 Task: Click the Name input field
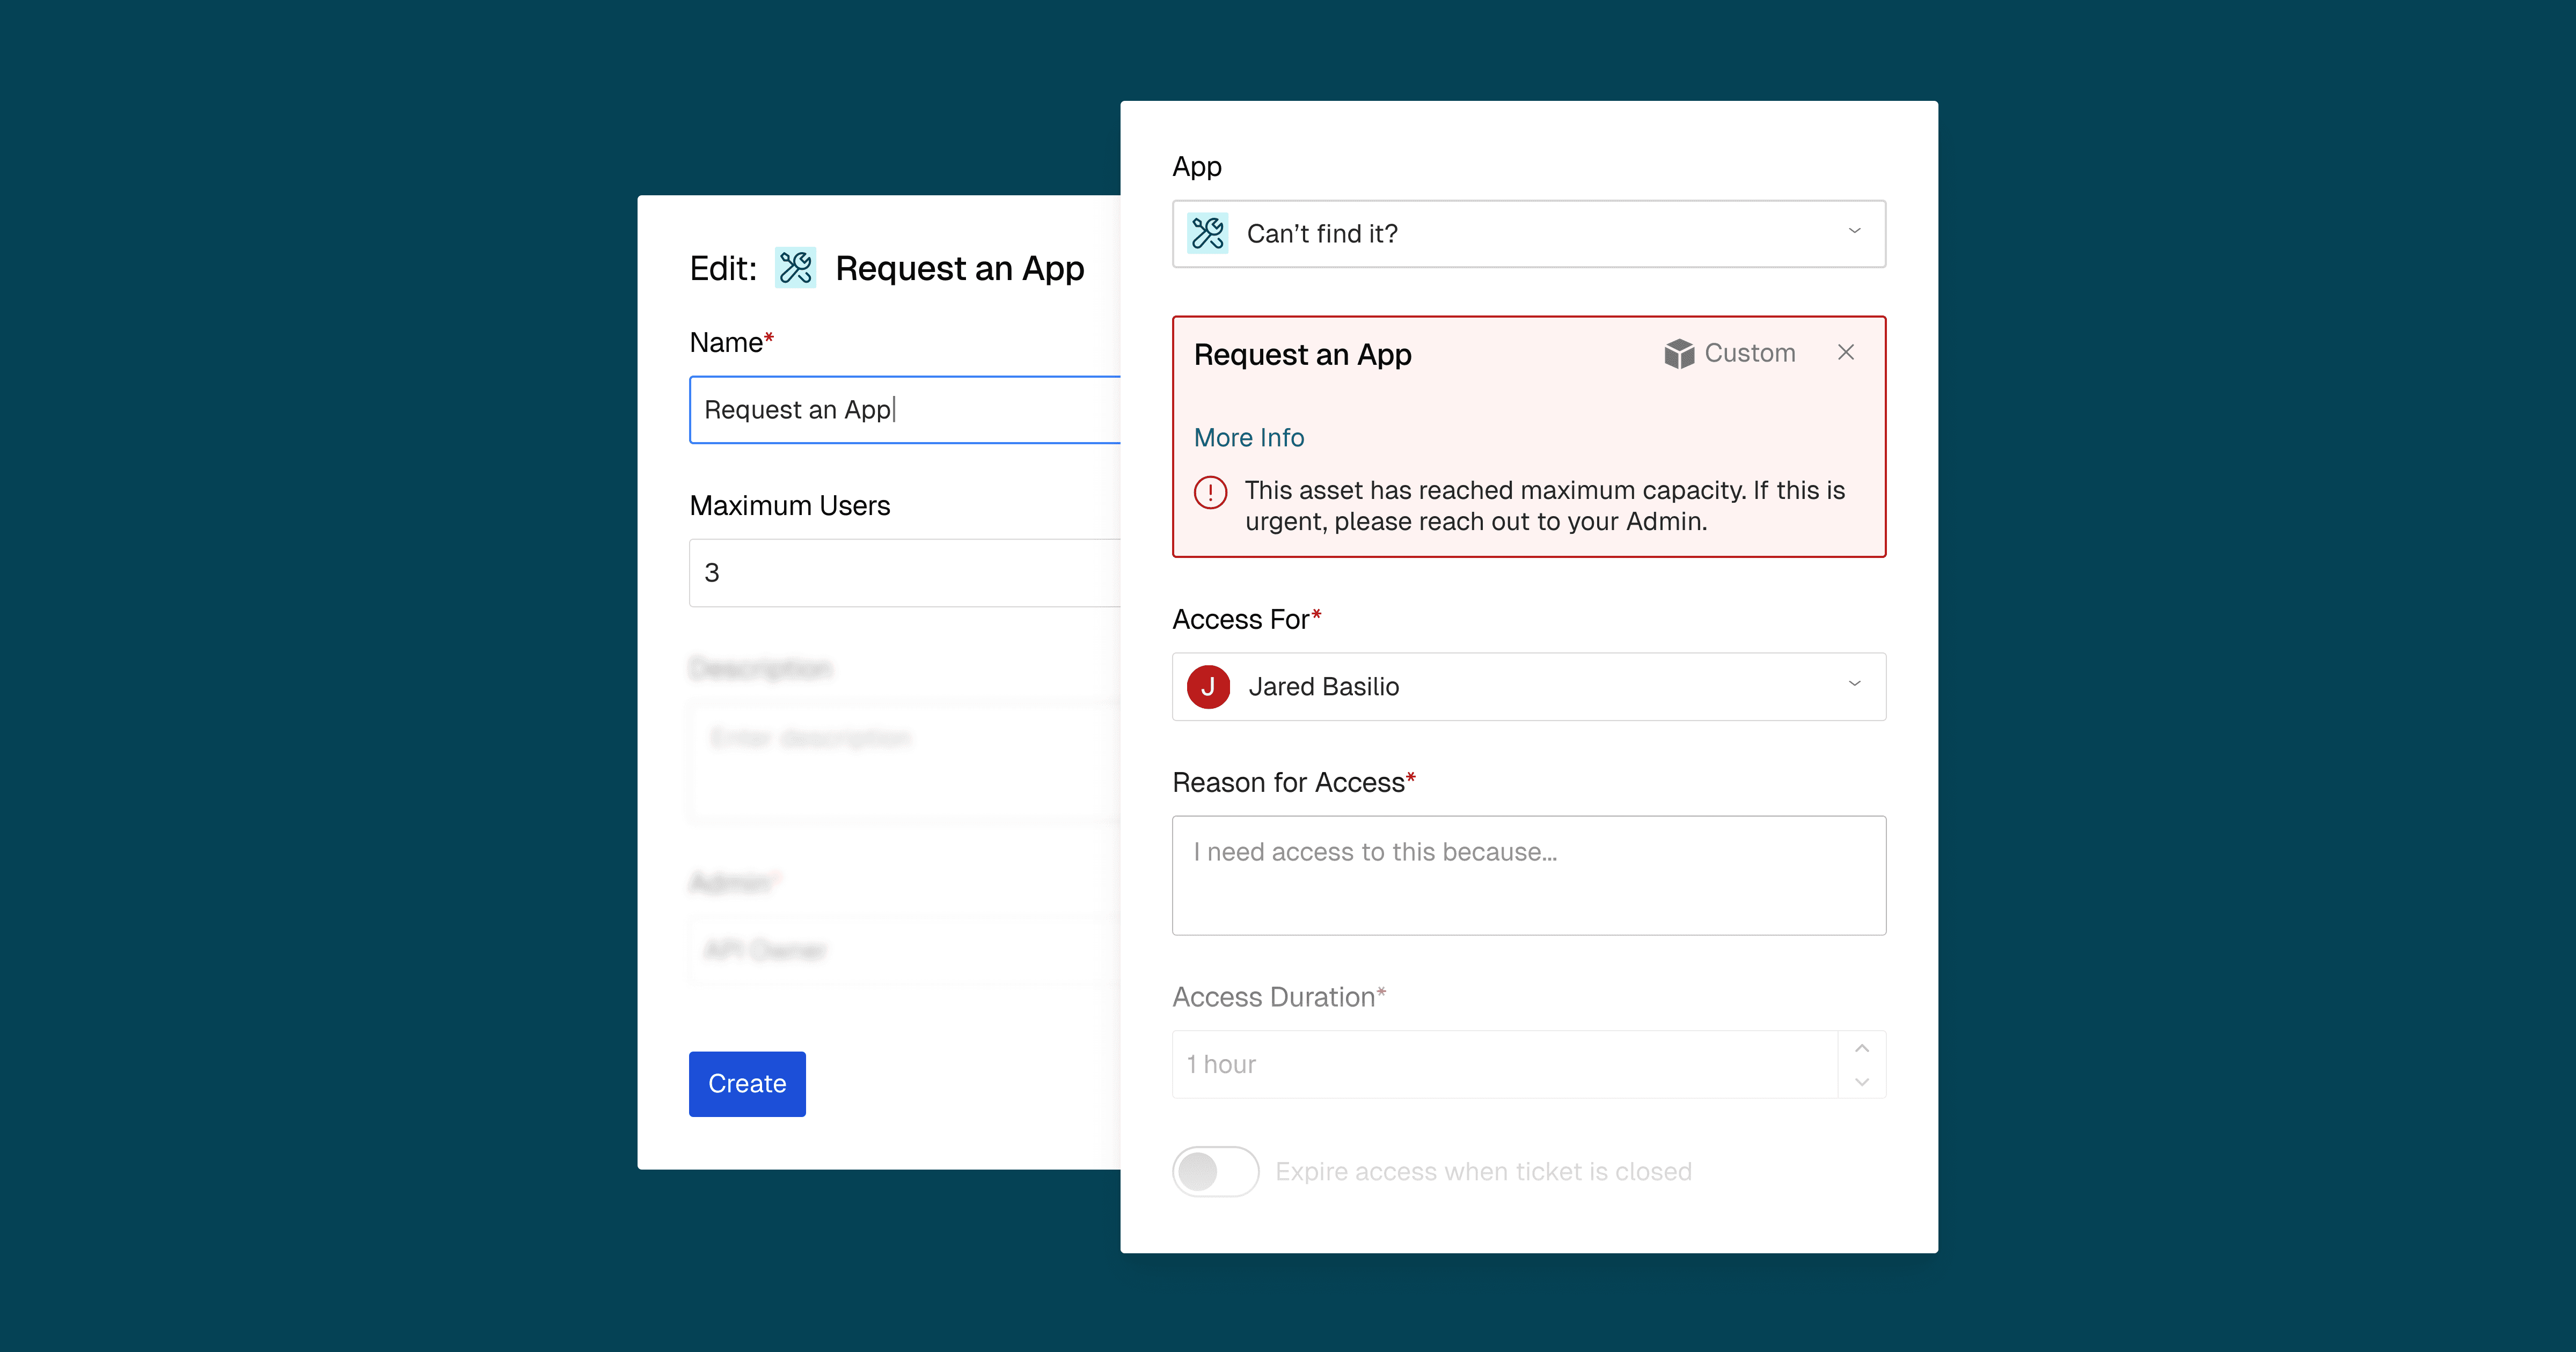pyautogui.click(x=905, y=410)
